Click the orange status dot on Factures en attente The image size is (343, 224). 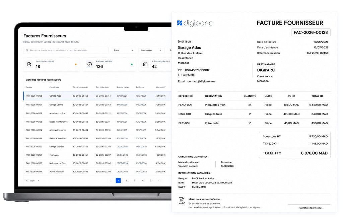pos(76,64)
